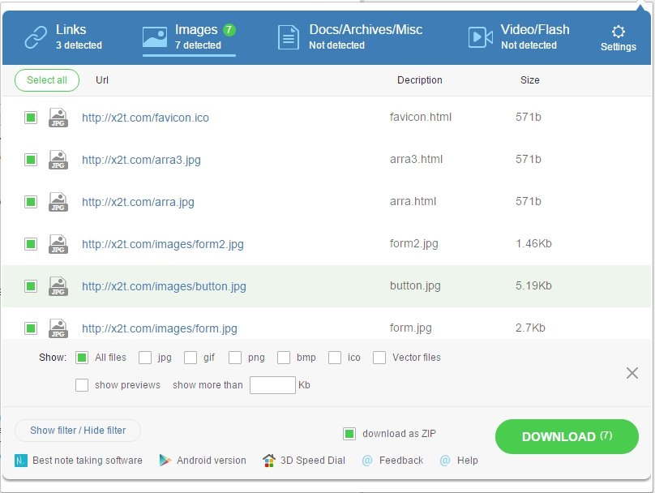The height and width of the screenshot is (493, 655).
Task: Open link http://x2t.com/favicon.ico
Action: 145,118
